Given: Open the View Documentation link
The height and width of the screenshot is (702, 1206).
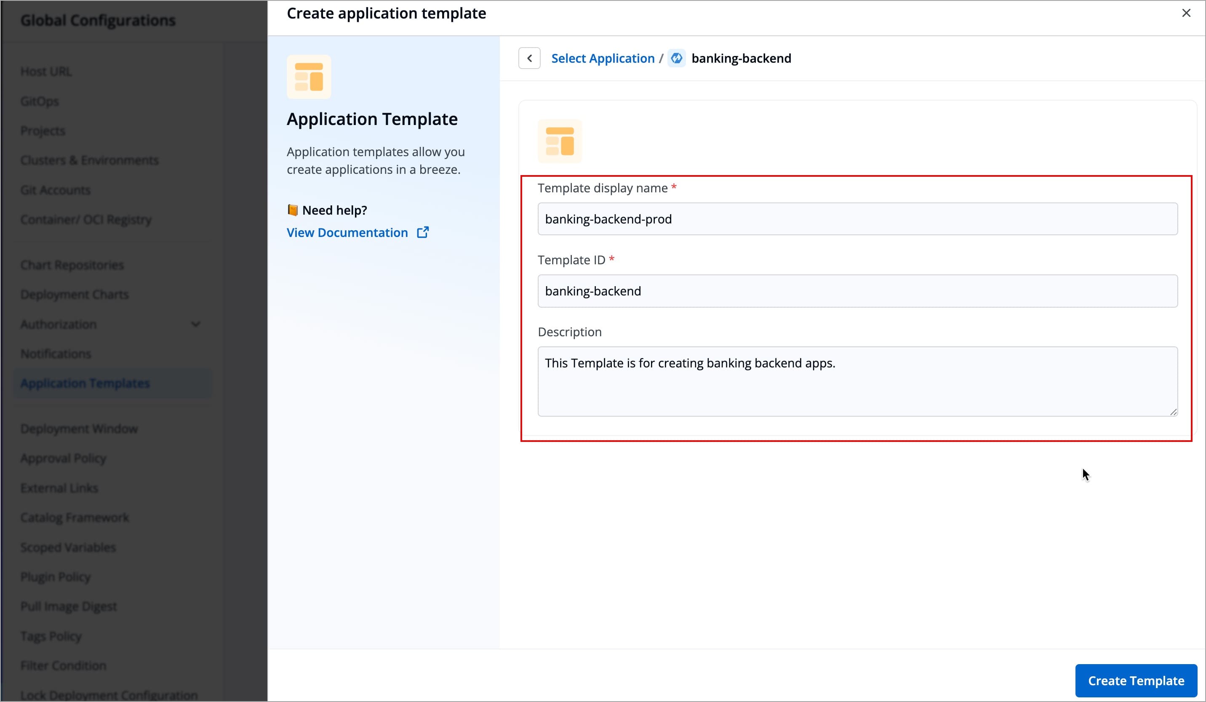Looking at the screenshot, I should pos(347,232).
